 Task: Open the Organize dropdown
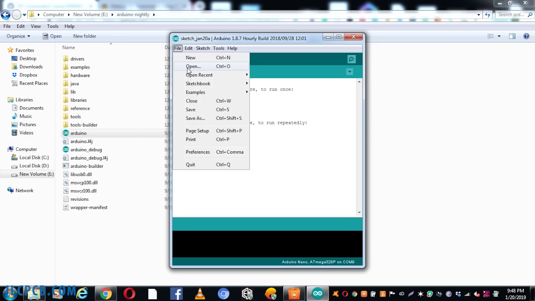coord(18,36)
